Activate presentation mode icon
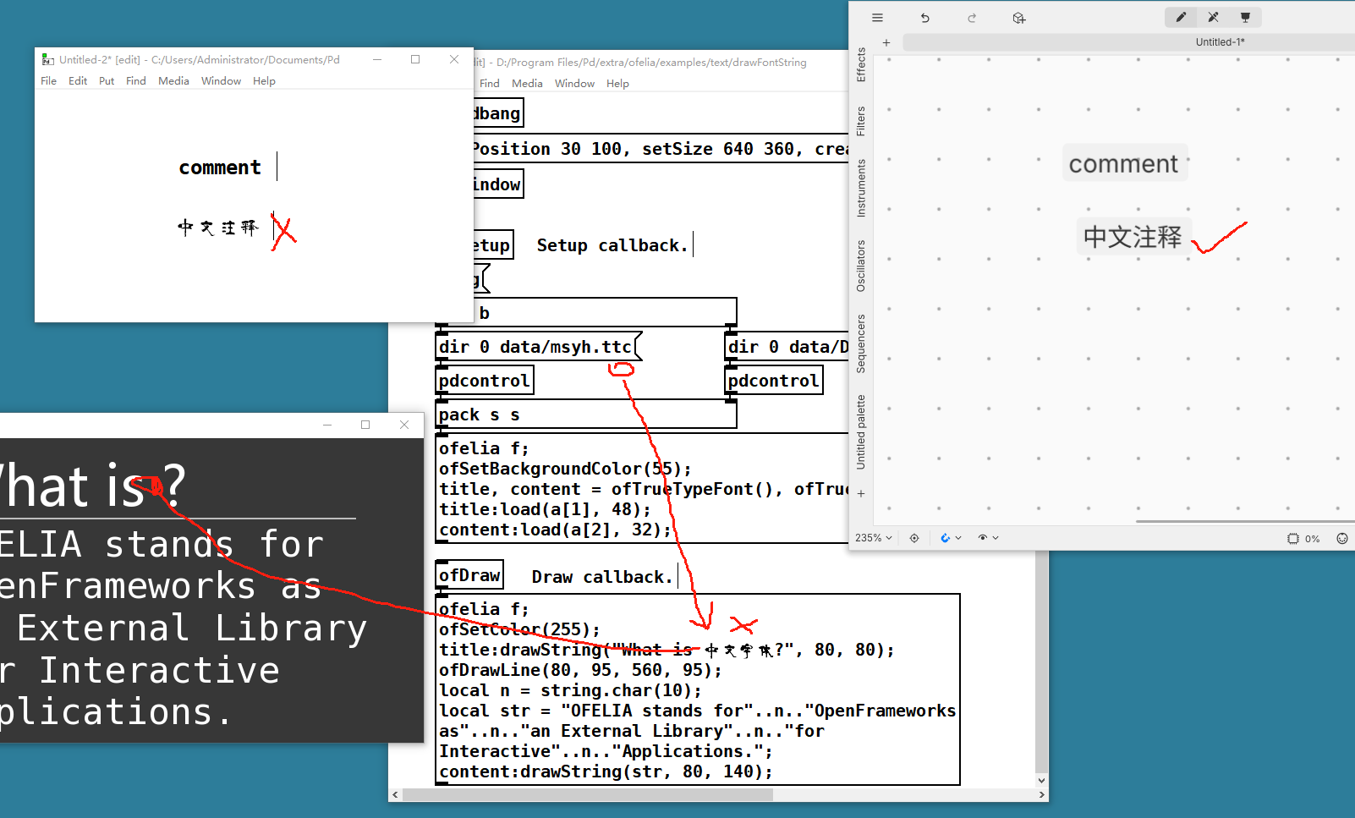The height and width of the screenshot is (818, 1355). [1245, 17]
